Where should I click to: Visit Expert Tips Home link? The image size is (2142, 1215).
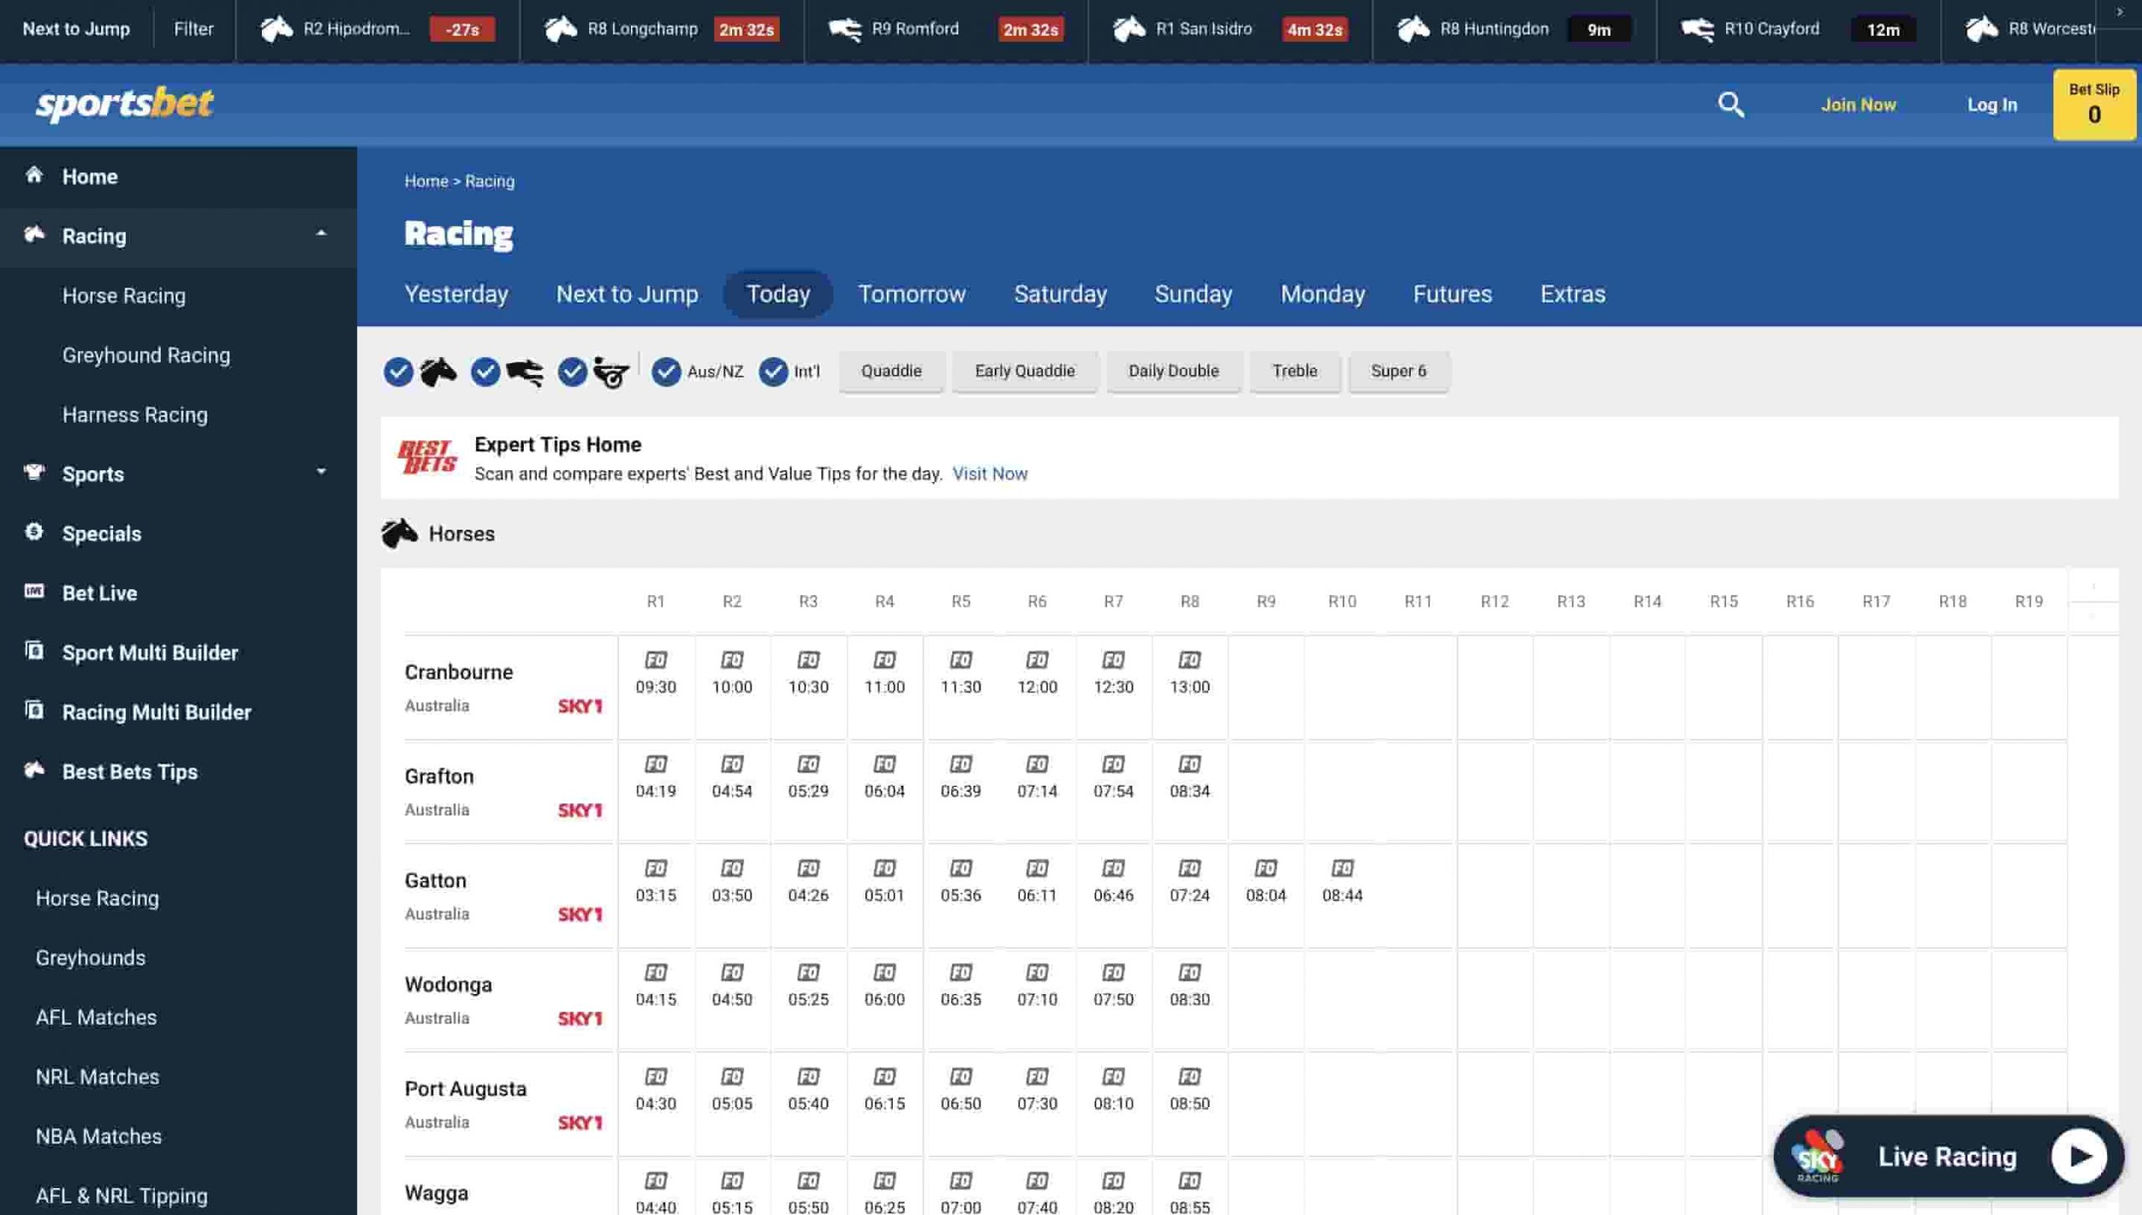point(557,444)
